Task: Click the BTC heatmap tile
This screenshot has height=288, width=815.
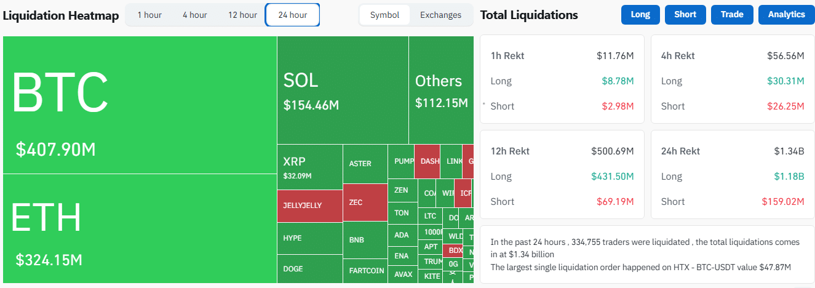Action: [140, 105]
